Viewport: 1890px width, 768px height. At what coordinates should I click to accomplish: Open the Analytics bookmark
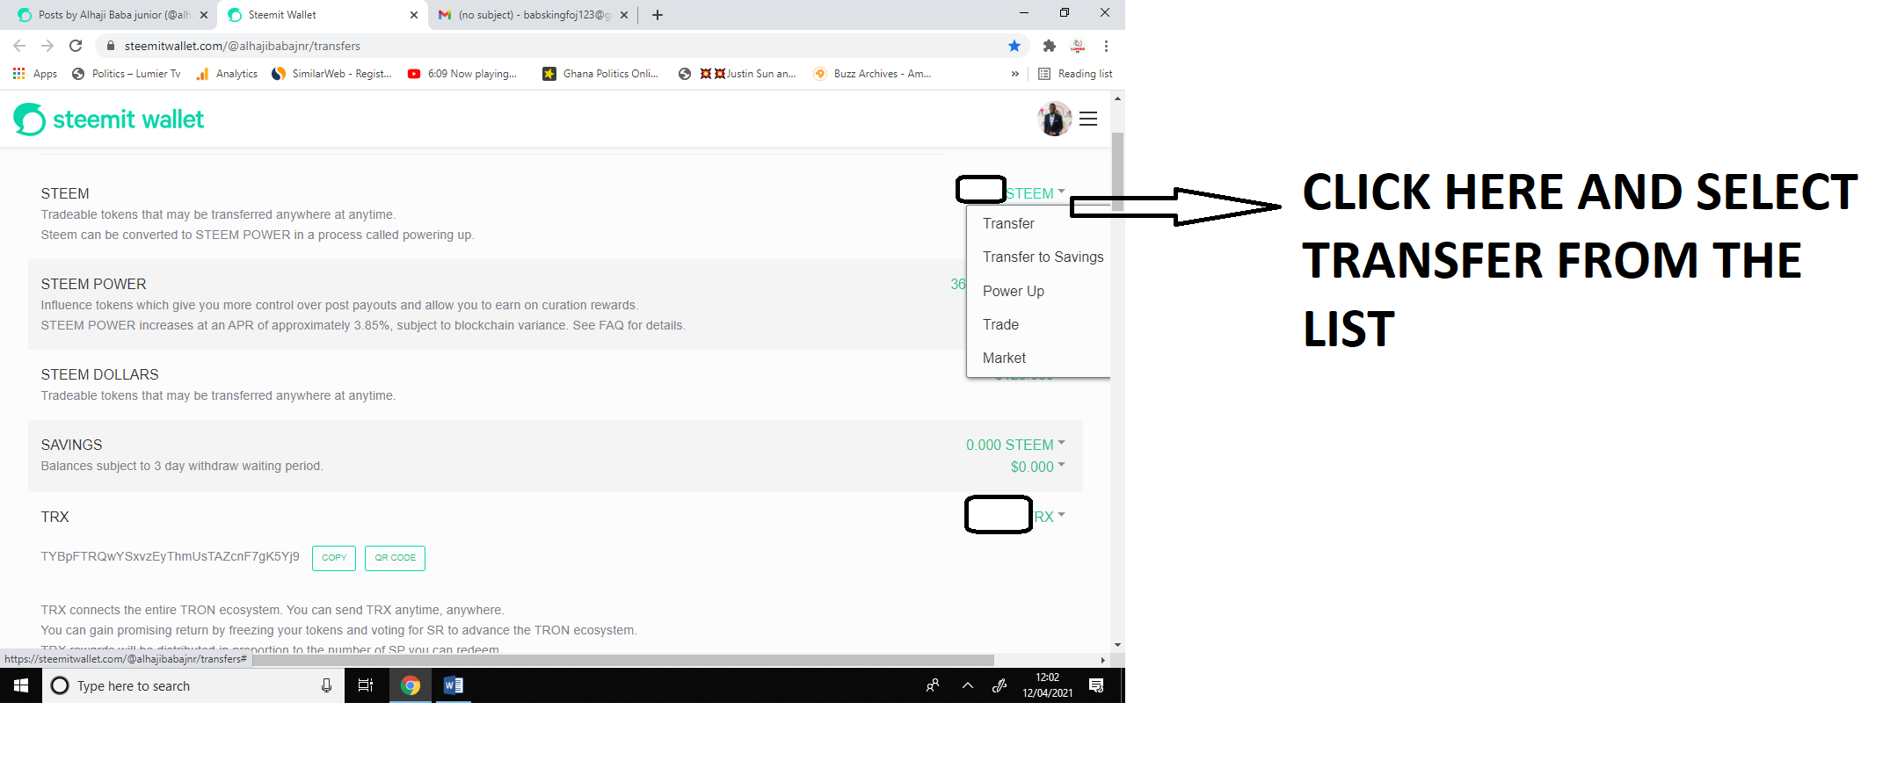coord(227,74)
